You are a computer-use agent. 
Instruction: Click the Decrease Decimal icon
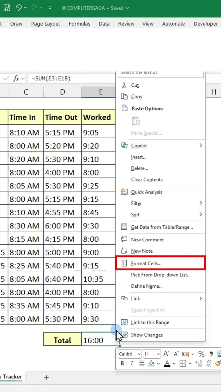click(x=208, y=364)
